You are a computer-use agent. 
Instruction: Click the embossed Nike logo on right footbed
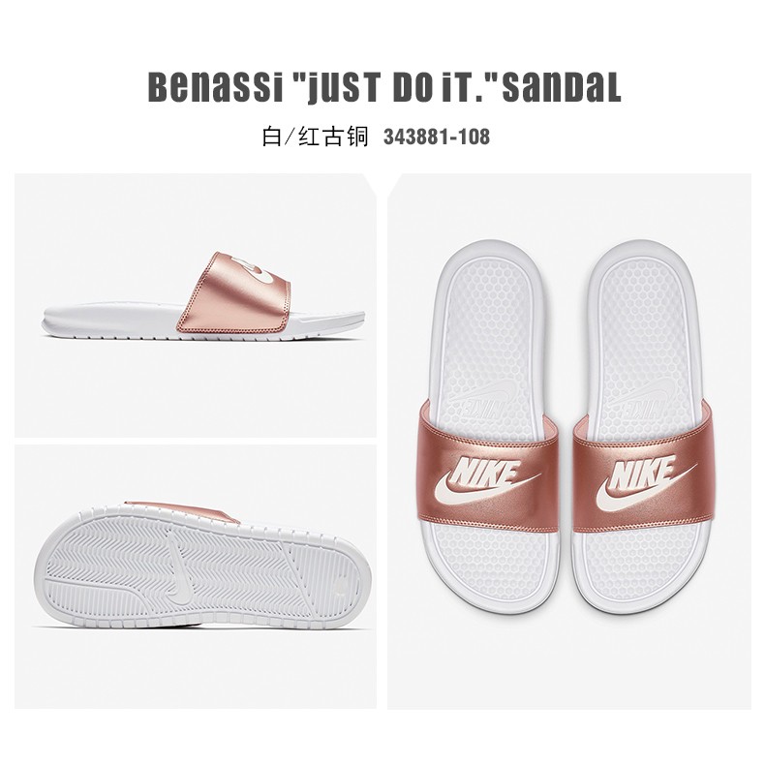642,395
